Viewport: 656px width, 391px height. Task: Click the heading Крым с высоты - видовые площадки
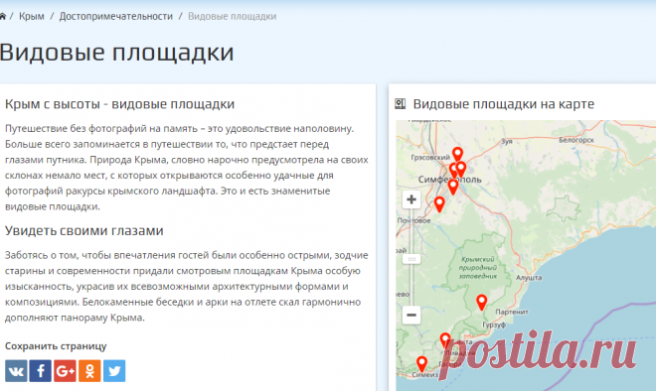pyautogui.click(x=119, y=104)
